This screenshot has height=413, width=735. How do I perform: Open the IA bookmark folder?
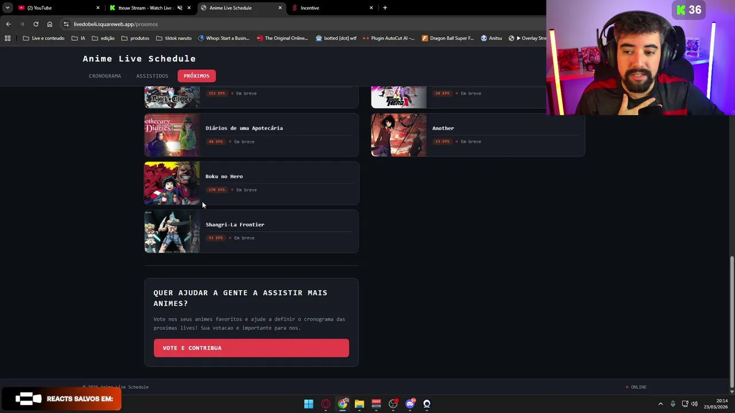tap(79, 38)
